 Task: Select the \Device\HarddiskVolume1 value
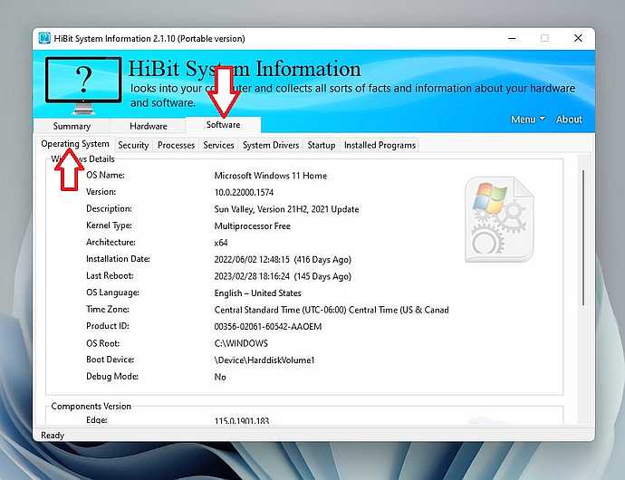[x=264, y=360]
